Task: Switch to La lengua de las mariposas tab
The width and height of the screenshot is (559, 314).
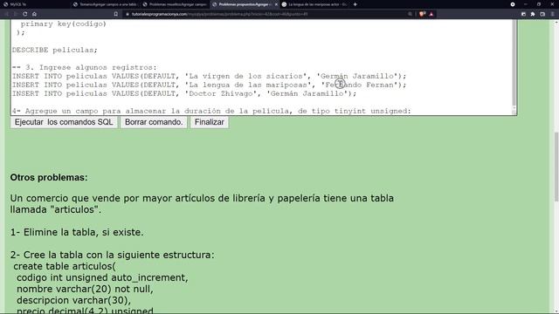Action: point(314,4)
